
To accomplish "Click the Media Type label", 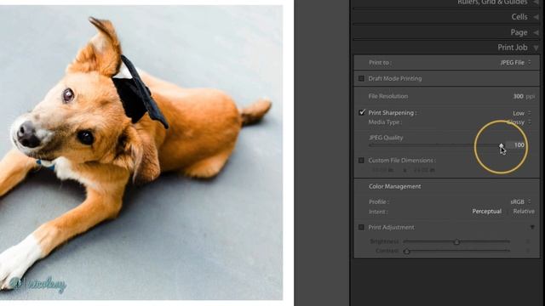I will [385, 122].
